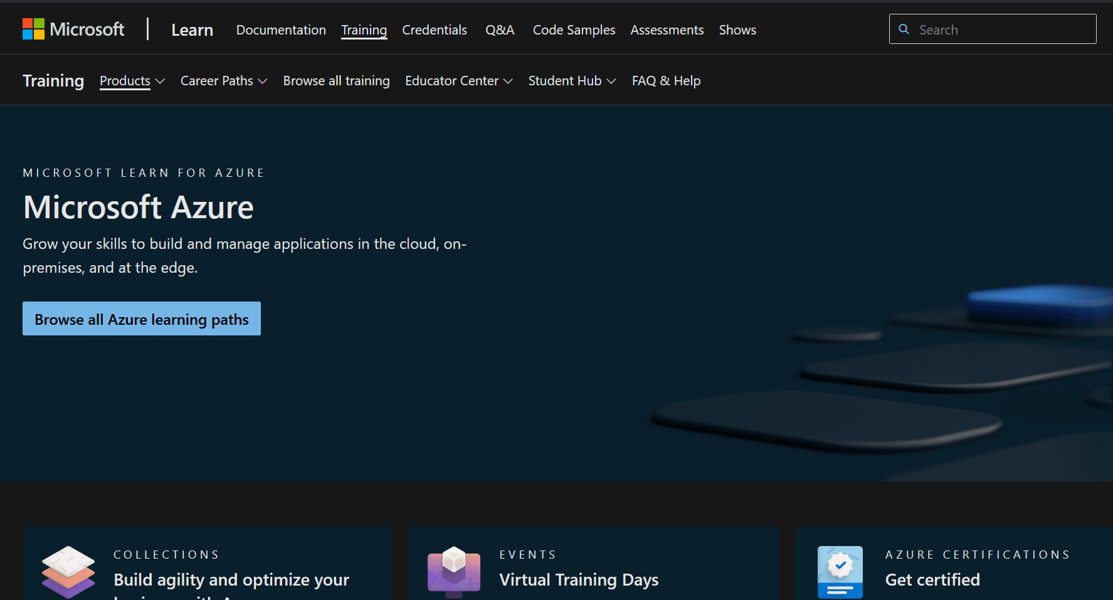The width and height of the screenshot is (1113, 600).
Task: Navigate to Q&A section
Action: coord(499,30)
